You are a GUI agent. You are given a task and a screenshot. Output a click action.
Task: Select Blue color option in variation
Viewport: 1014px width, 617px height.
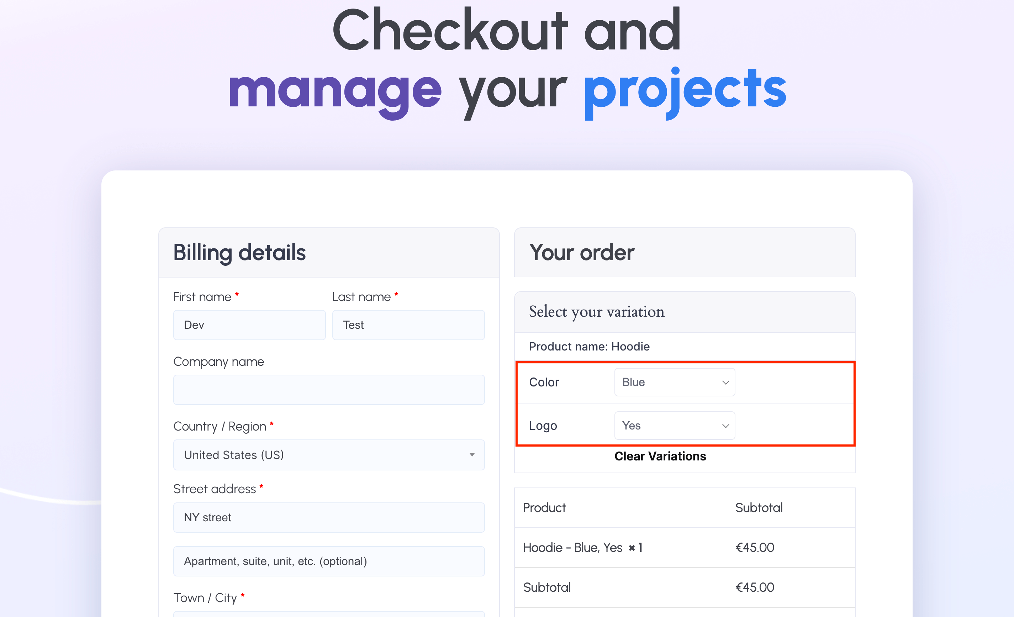point(672,382)
